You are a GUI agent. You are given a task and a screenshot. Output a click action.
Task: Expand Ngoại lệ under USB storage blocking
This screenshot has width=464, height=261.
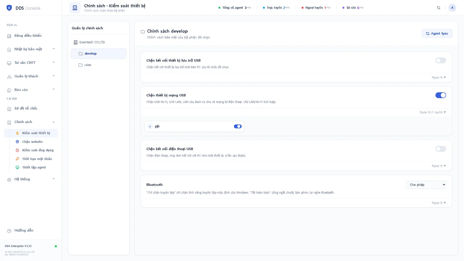tap(439, 78)
